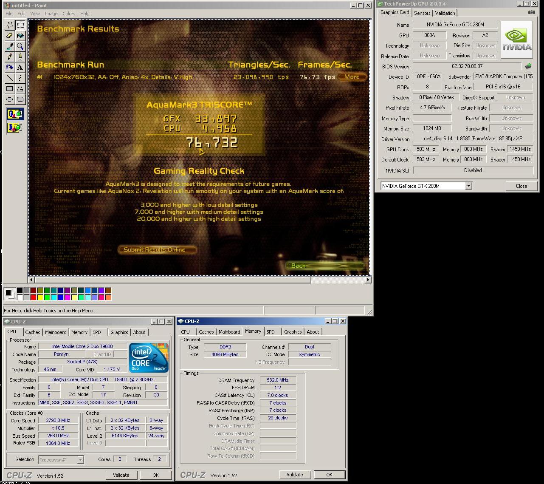Click Submit Results Online button
This screenshot has height=484, width=544.
(157, 249)
